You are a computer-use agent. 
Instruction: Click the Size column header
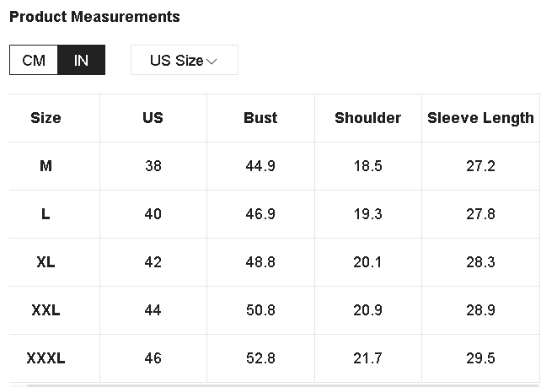[x=46, y=118]
